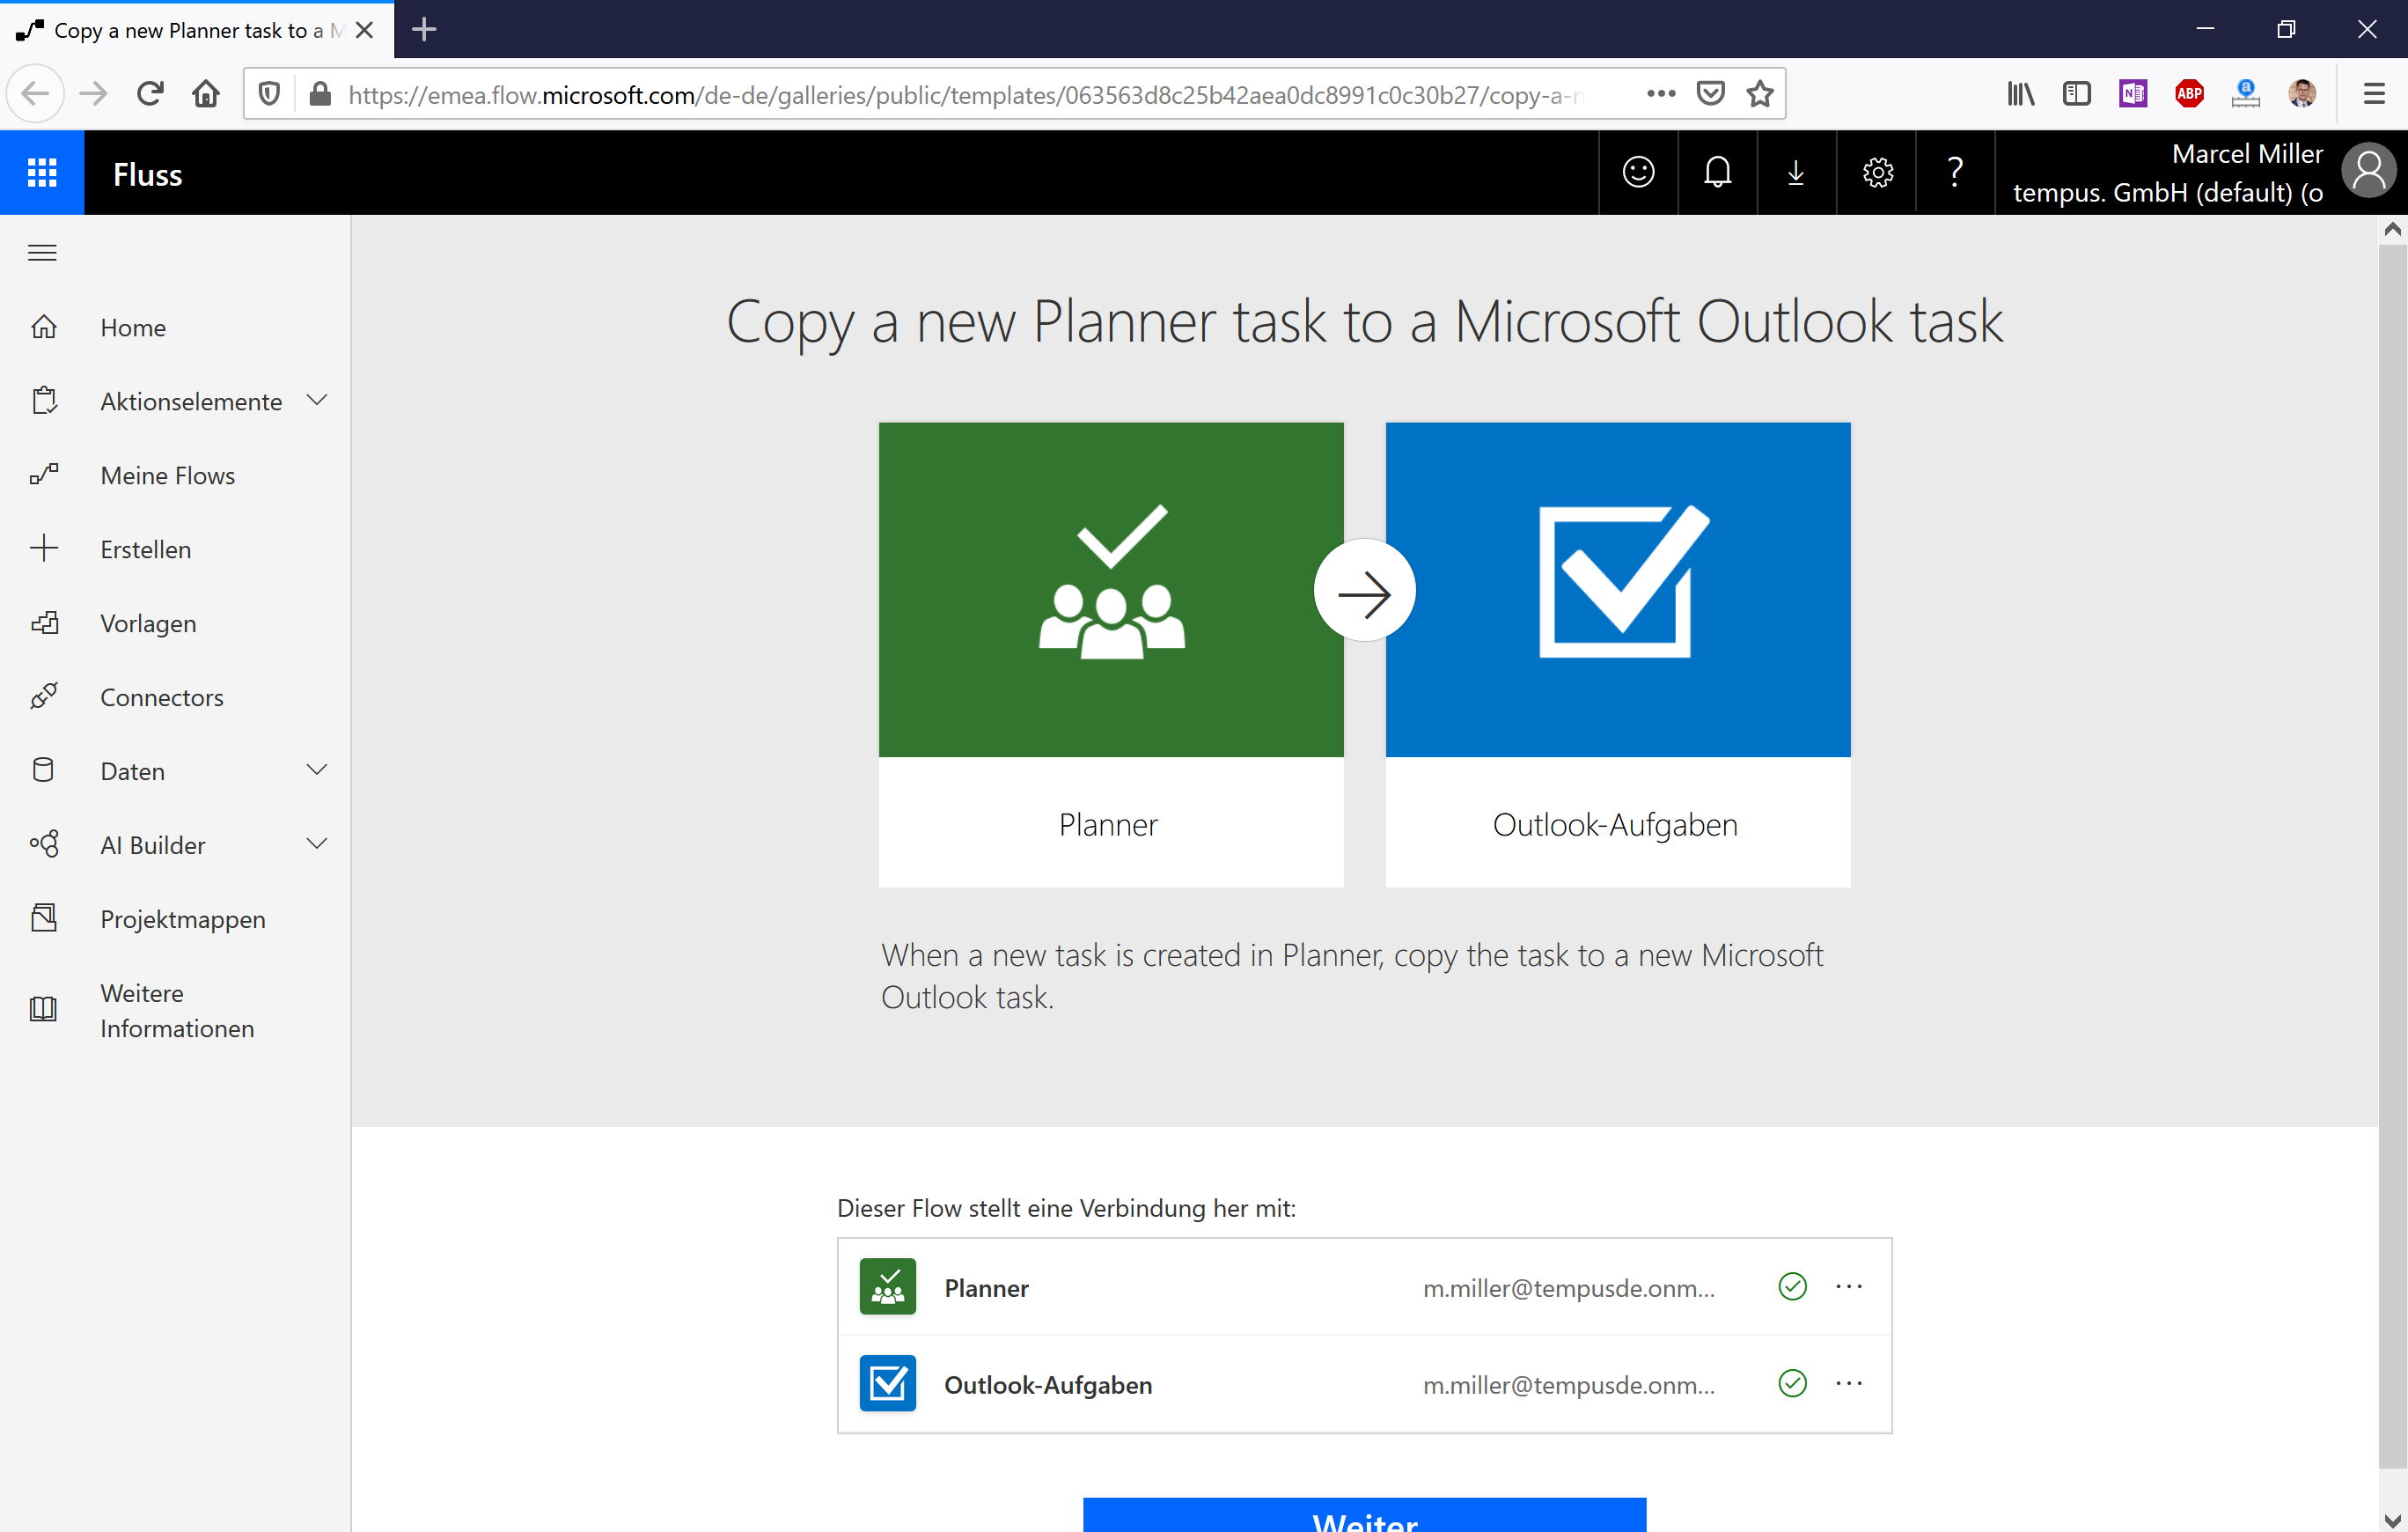
Task: Open Meine Flows in sidebar
Action: pos(168,475)
